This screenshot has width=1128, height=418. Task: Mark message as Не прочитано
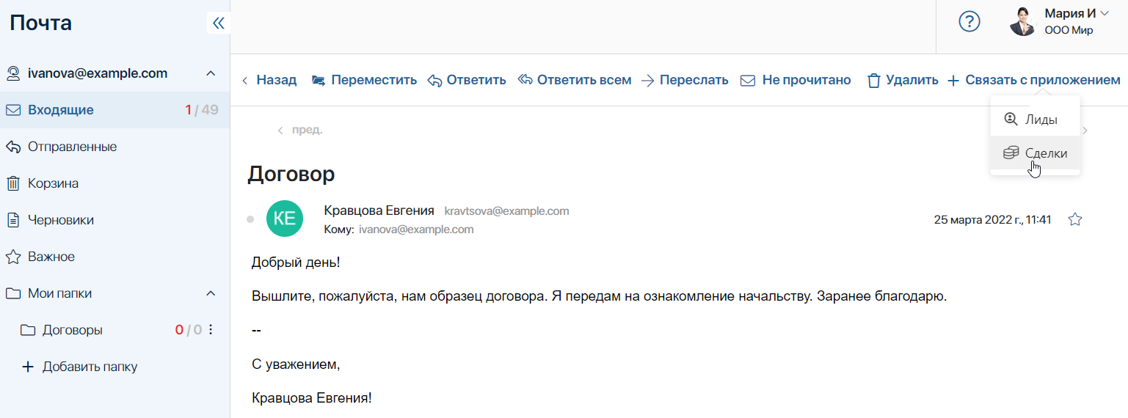(796, 80)
